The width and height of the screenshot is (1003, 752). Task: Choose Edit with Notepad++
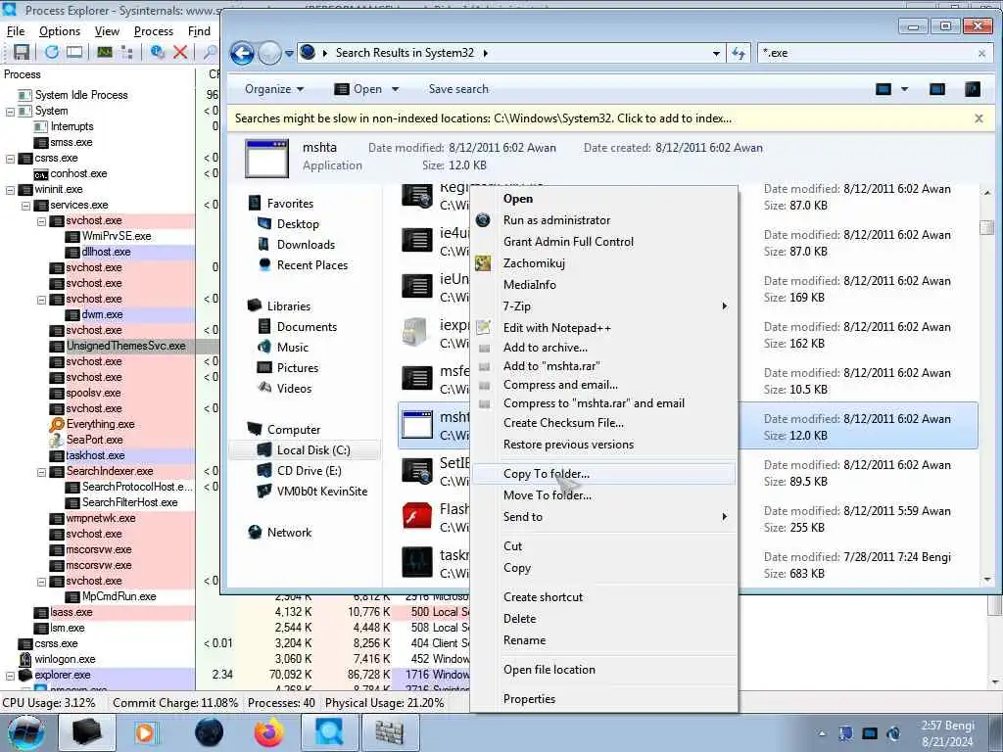(604, 328)
